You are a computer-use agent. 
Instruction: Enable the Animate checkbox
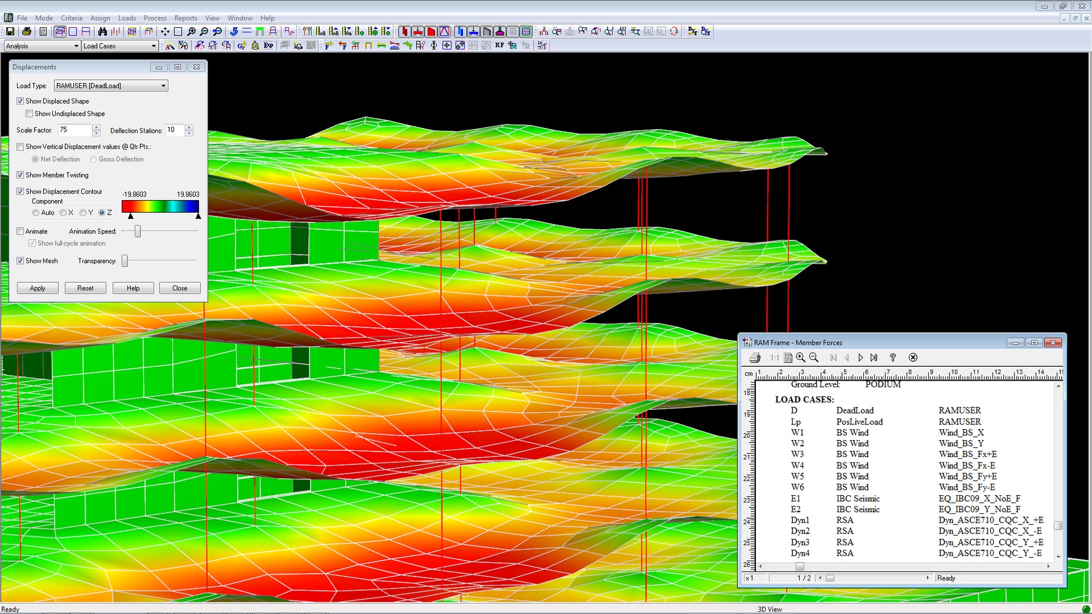[20, 232]
